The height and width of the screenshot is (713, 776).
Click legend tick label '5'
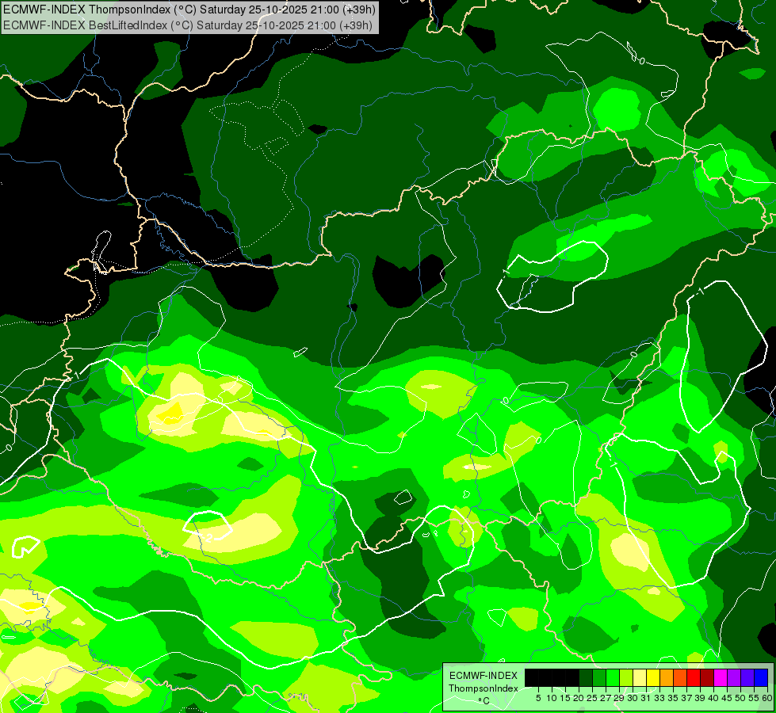click(538, 698)
